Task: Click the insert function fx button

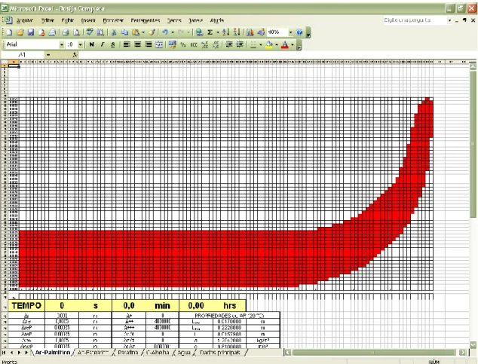Action: [x=75, y=55]
